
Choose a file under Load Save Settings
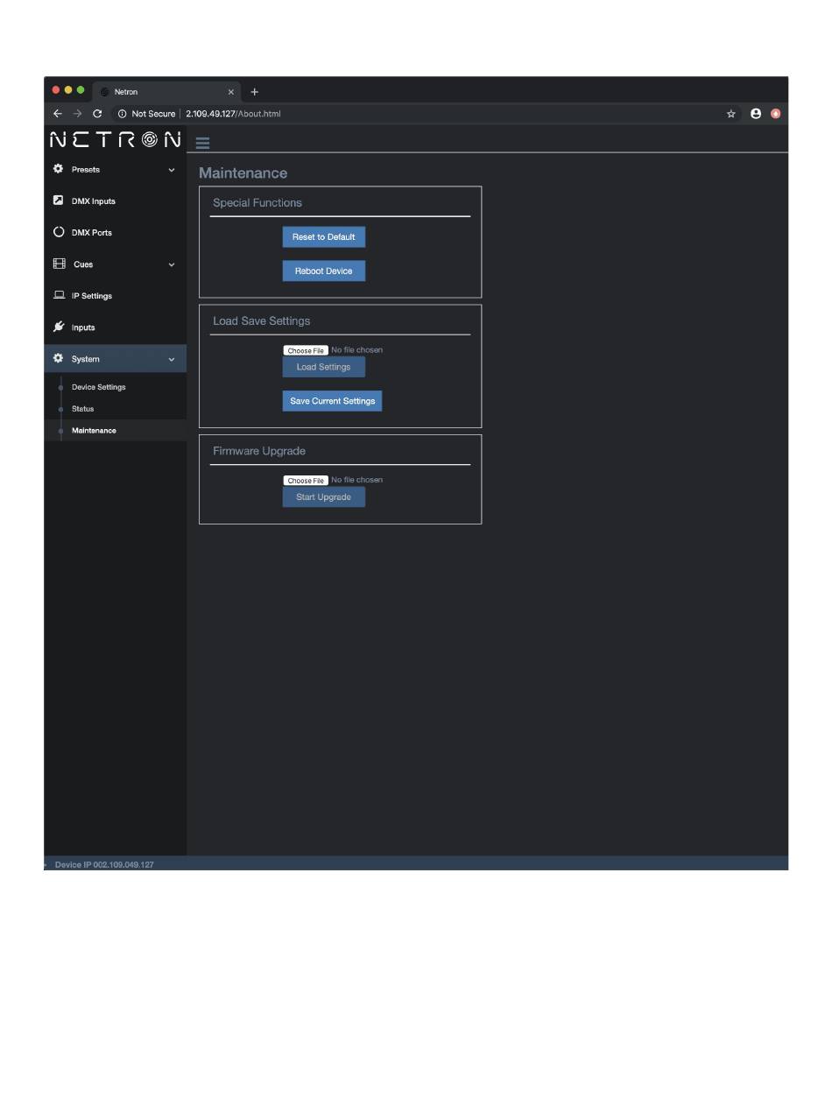click(x=305, y=350)
